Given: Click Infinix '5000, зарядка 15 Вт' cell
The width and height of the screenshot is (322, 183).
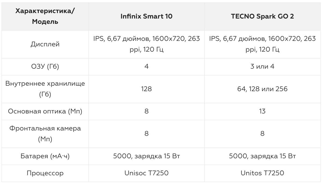Looking at the screenshot, I should [x=147, y=156].
